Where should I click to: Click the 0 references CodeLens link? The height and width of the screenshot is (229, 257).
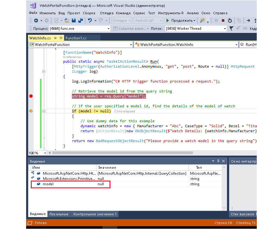72,57
